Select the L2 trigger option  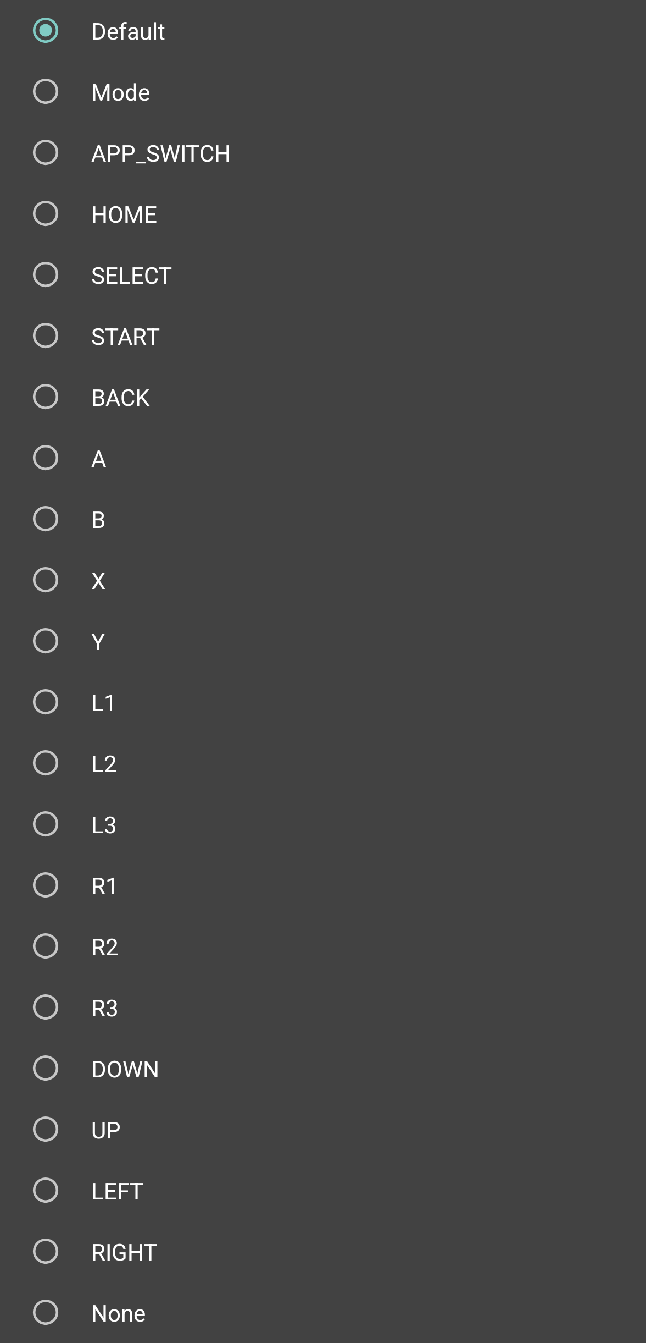coord(46,763)
